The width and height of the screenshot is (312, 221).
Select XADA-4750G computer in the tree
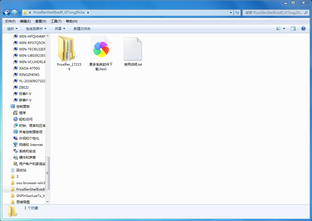click(27, 68)
